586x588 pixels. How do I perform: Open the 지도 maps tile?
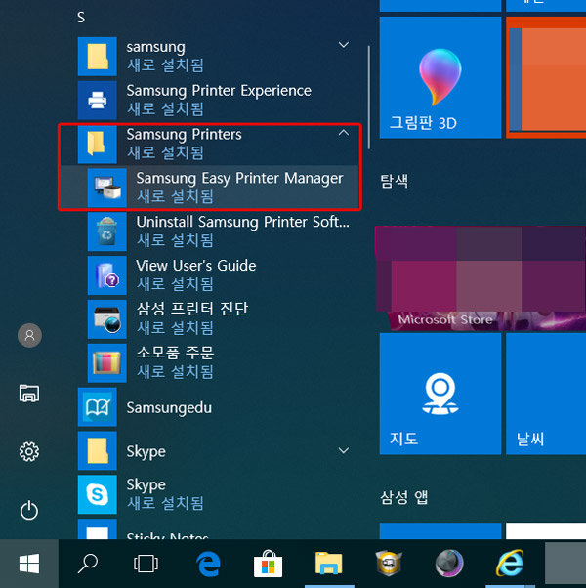coord(440,394)
